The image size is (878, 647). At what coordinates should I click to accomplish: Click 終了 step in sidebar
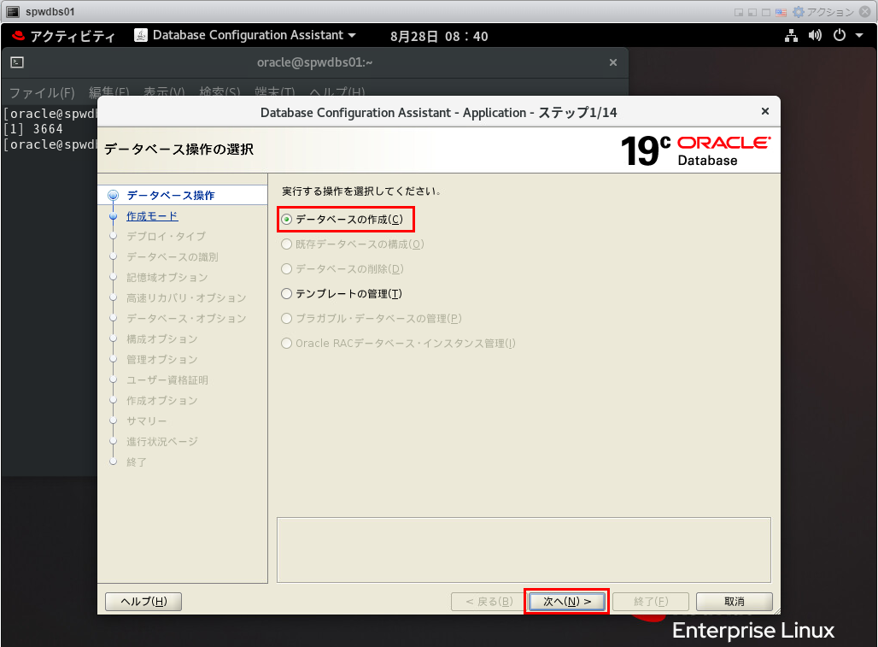[x=136, y=462]
